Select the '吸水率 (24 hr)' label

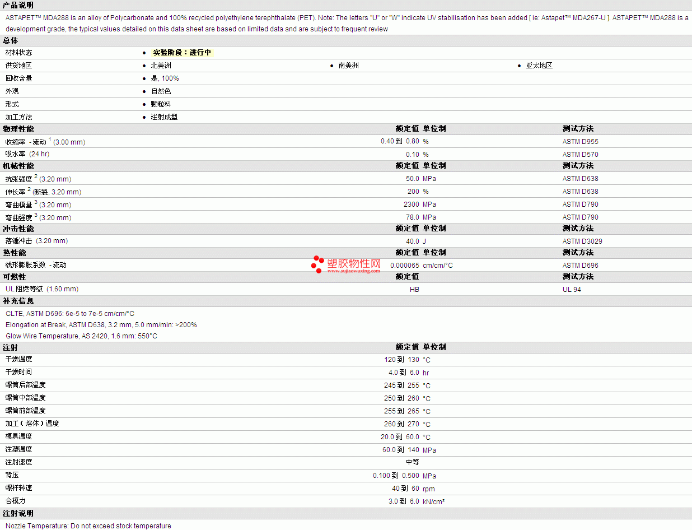27,154
